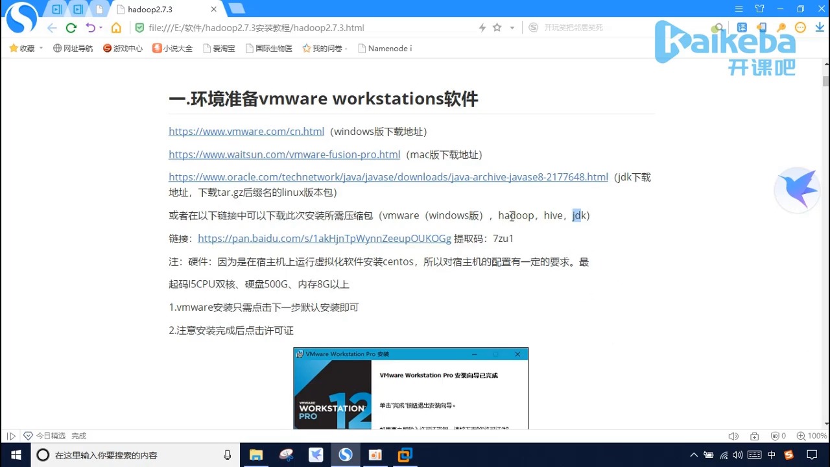
Task: Open a new tab with the plus button
Action: [x=236, y=8]
